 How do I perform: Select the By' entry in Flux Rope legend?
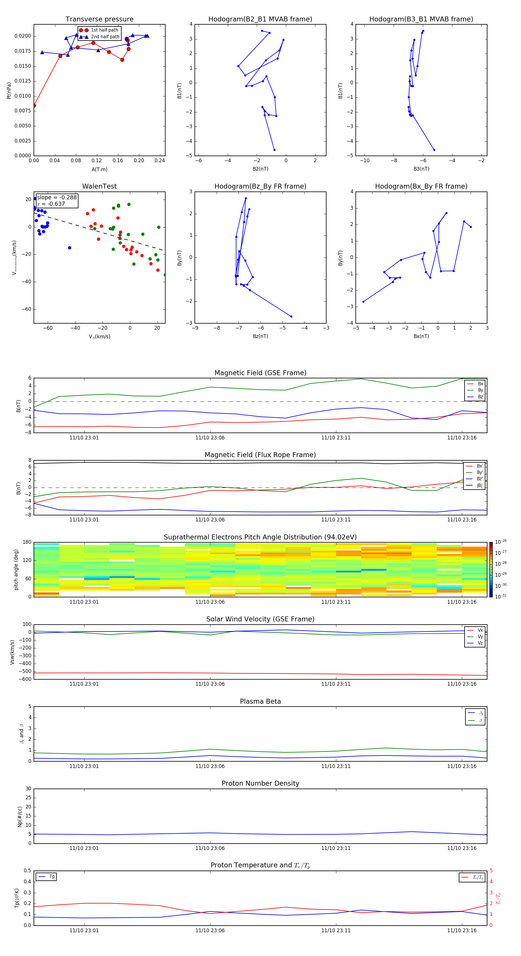click(x=474, y=473)
